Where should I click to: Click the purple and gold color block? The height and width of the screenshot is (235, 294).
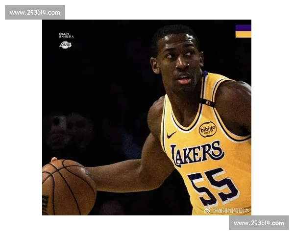pyautogui.click(x=244, y=31)
